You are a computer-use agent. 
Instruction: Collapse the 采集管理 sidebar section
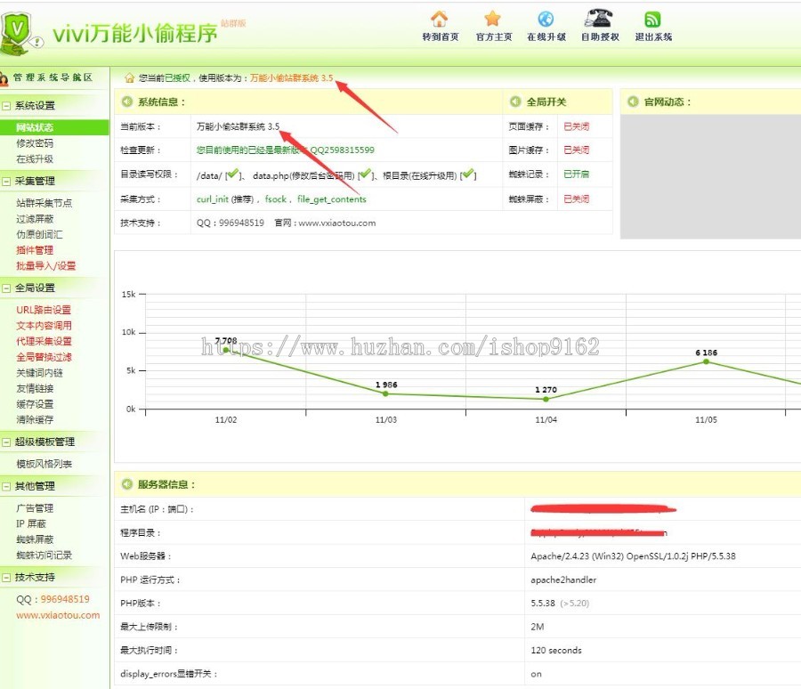pos(6,181)
